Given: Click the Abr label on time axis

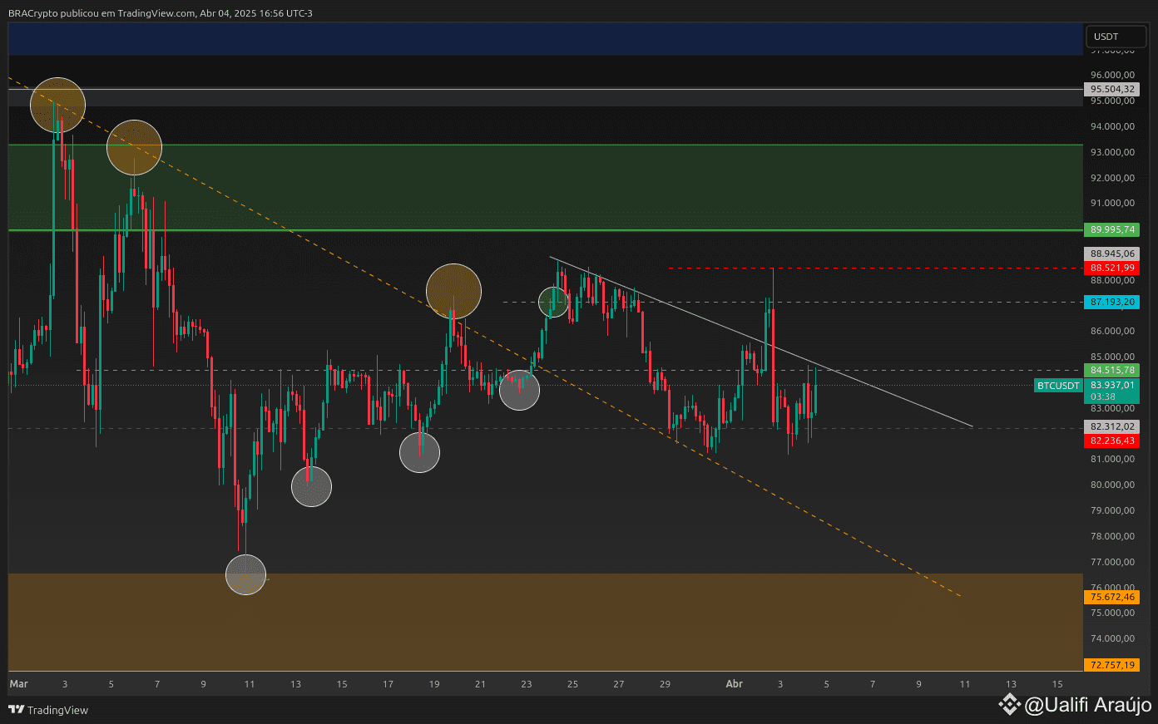Looking at the screenshot, I should tap(734, 684).
